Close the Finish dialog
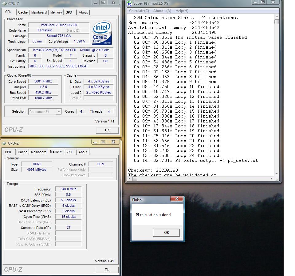The height and width of the screenshot is (276, 295). pyautogui.click(x=177, y=198)
